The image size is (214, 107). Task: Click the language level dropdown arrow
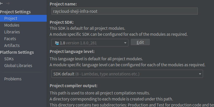200,74
